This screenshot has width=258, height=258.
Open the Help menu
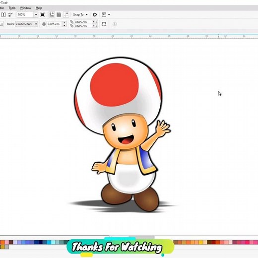pyautogui.click(x=39, y=8)
